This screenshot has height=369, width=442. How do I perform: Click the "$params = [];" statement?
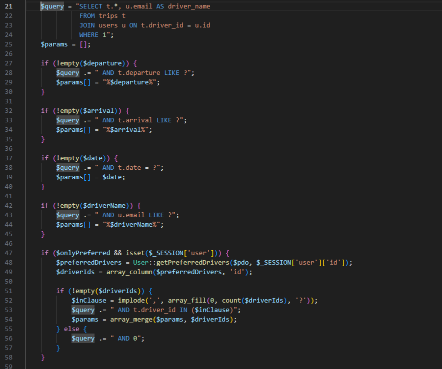tap(65, 44)
